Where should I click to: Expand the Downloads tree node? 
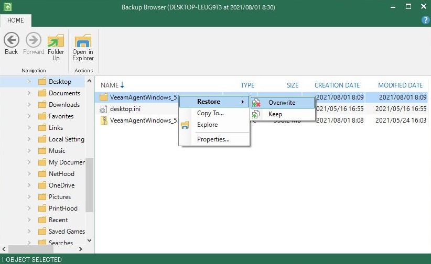click(x=29, y=105)
